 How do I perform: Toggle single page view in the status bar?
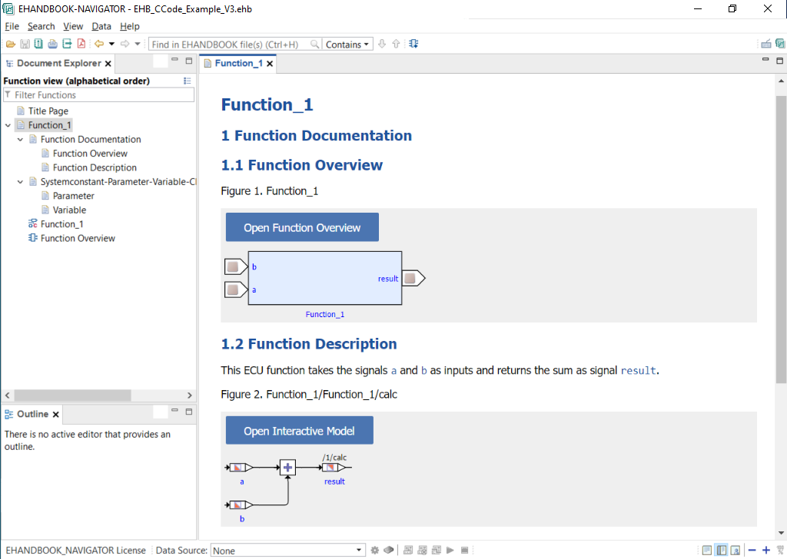coord(706,550)
